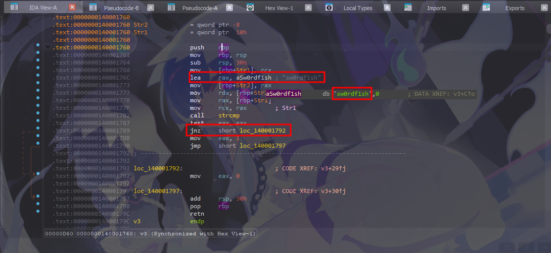Click aSw0rdf1sh operand in the lea instruction
The image size is (551, 253).
[x=254, y=78]
